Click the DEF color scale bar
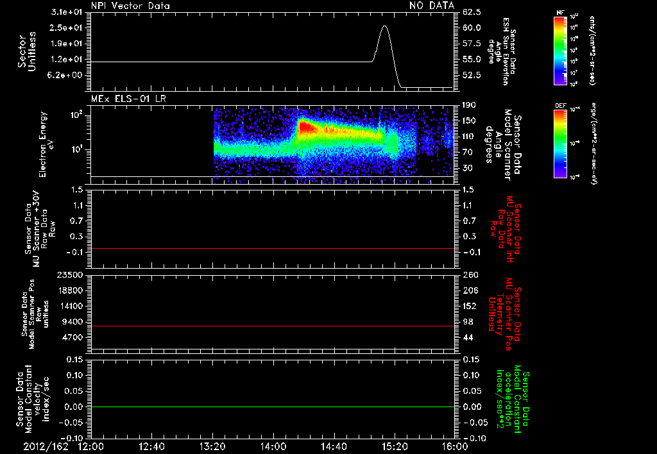The width and height of the screenshot is (657, 454). pyautogui.click(x=560, y=144)
